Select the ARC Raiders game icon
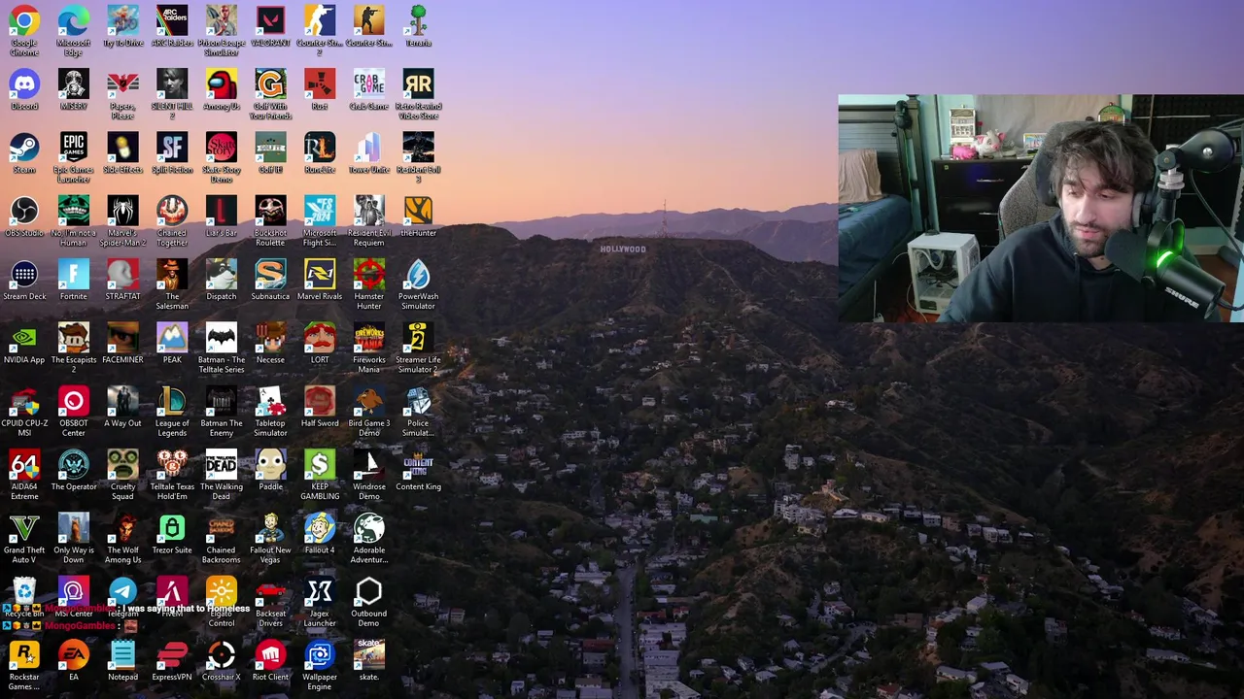This screenshot has width=1244, height=699. [172, 20]
